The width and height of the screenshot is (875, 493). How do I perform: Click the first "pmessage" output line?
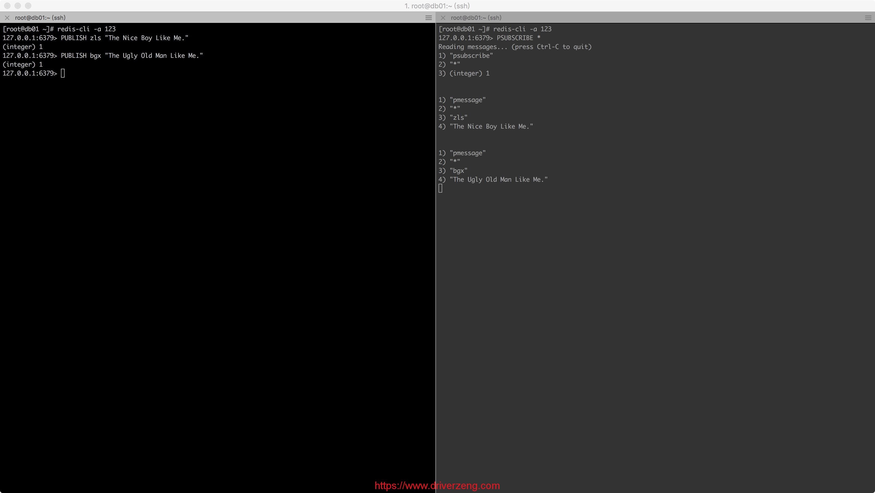pyautogui.click(x=462, y=100)
